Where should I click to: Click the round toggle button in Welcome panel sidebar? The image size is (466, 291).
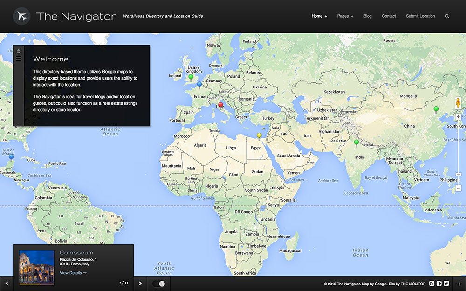[19, 51]
